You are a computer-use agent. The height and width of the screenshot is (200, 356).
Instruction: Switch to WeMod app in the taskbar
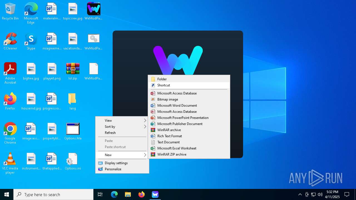(x=155, y=194)
